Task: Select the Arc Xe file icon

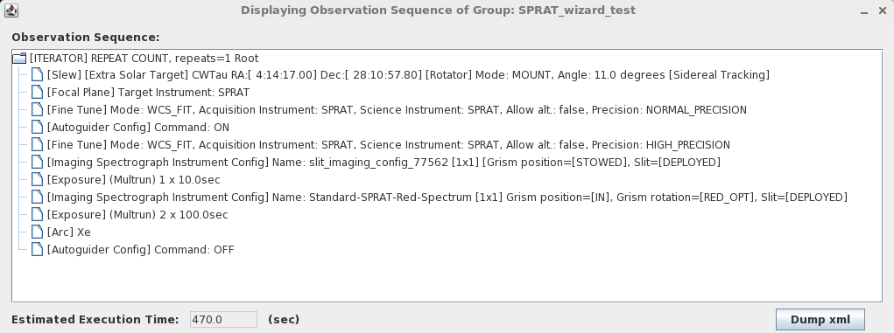Action: [x=37, y=232]
